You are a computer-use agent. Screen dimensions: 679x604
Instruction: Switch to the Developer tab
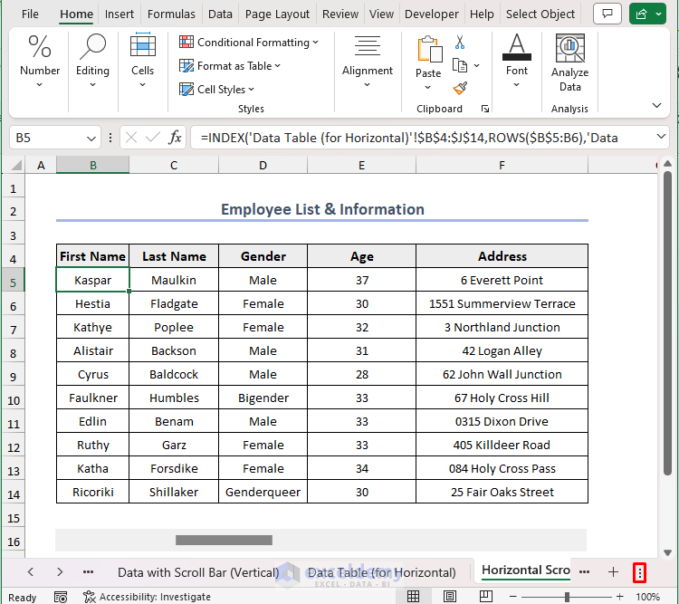[x=431, y=14]
